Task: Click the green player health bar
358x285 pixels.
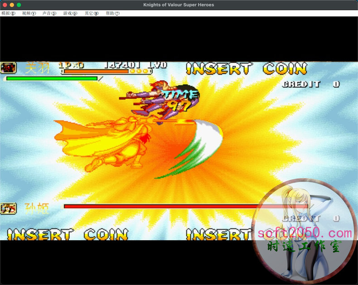Action: [52, 78]
